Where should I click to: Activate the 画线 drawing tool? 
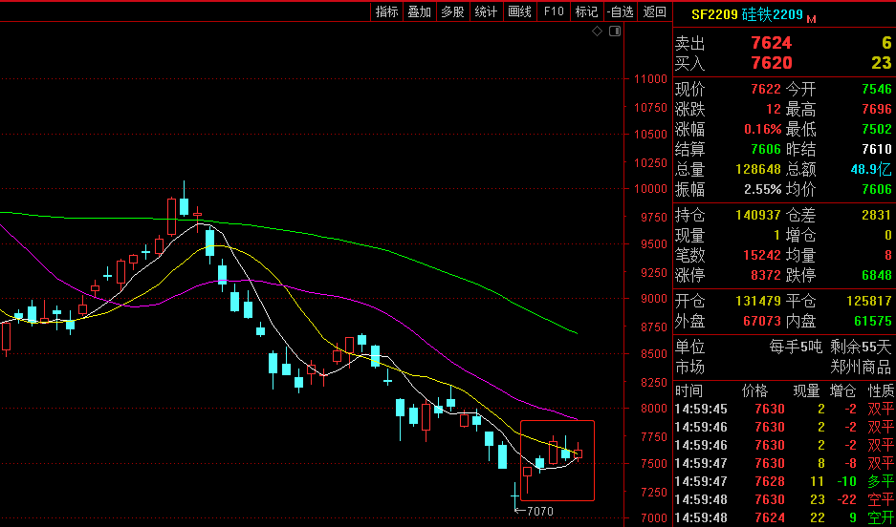(x=519, y=11)
